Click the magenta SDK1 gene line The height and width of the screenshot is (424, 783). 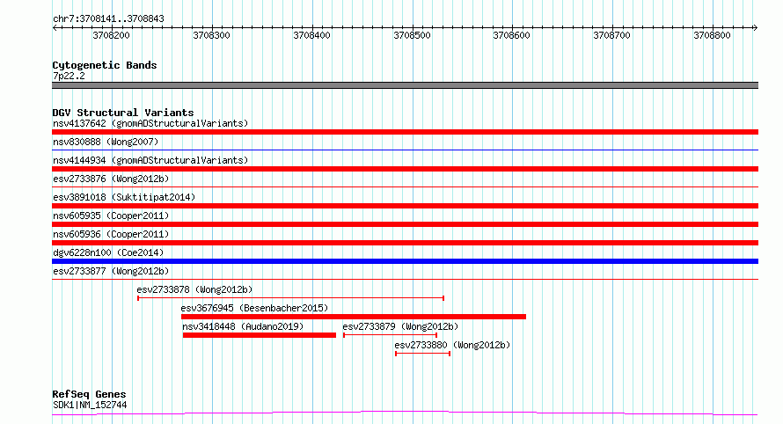pos(405,413)
